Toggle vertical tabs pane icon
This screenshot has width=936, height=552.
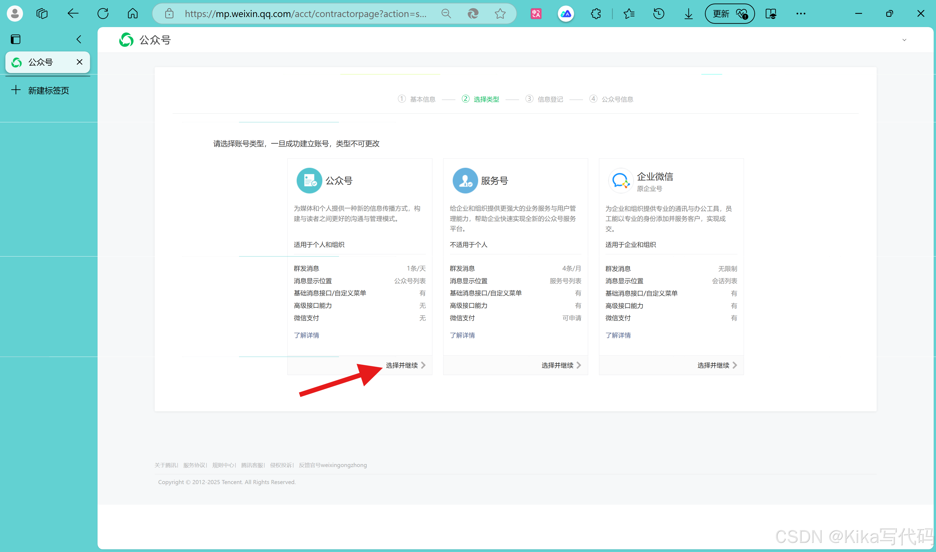click(16, 39)
